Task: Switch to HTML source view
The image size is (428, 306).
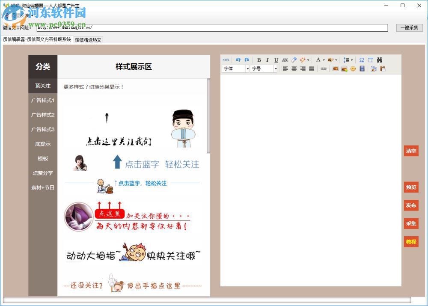Action: coord(226,59)
